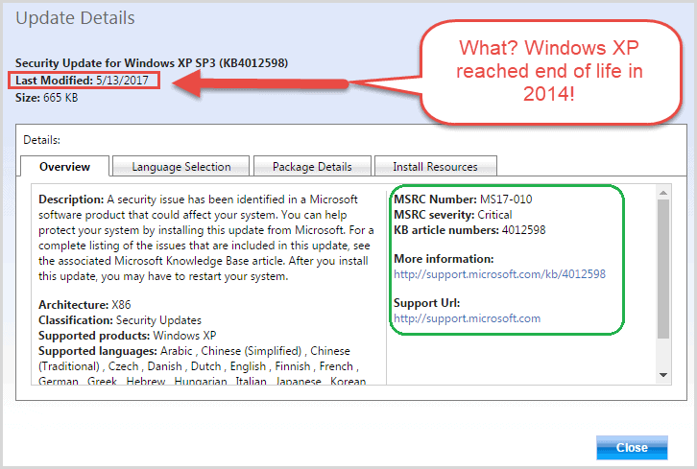The height and width of the screenshot is (469, 697).
Task: Click the More information: label
Action: [444, 259]
